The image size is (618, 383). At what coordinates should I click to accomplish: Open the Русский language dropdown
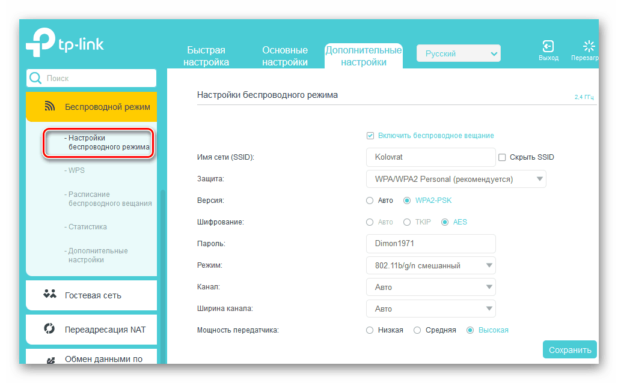(459, 53)
